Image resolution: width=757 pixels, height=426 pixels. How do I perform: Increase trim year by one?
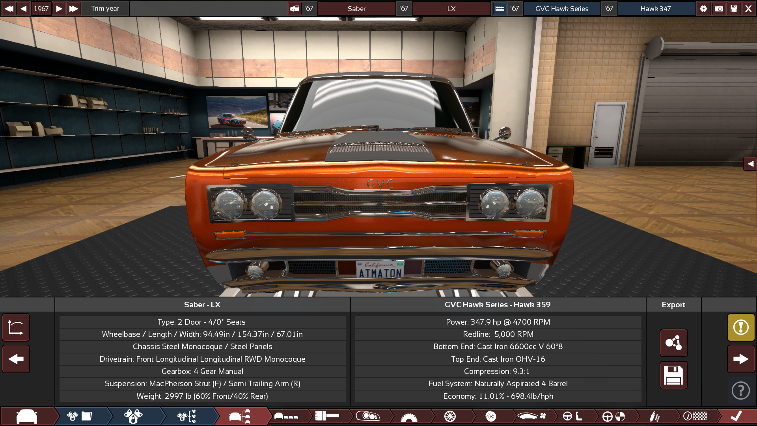(x=59, y=8)
